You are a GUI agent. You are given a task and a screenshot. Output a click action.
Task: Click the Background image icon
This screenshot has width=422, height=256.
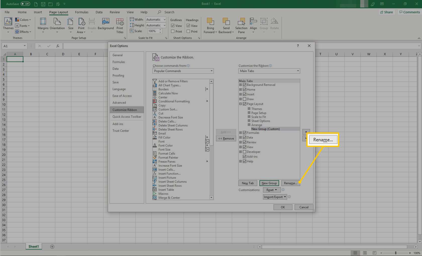point(105,22)
